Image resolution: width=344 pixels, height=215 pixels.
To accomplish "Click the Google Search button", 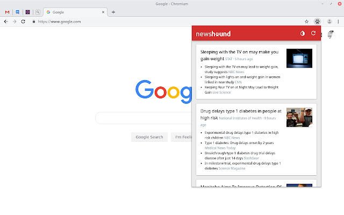I will [x=149, y=137].
